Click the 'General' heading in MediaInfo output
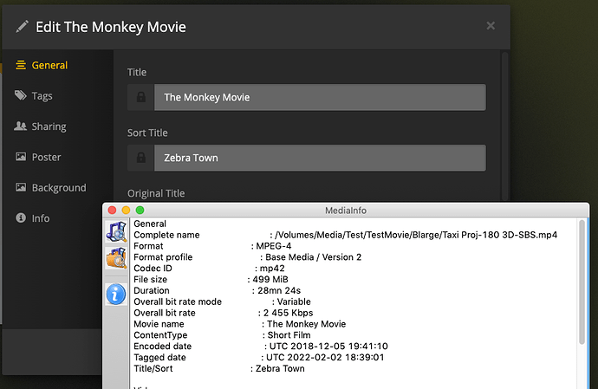 tap(150, 224)
